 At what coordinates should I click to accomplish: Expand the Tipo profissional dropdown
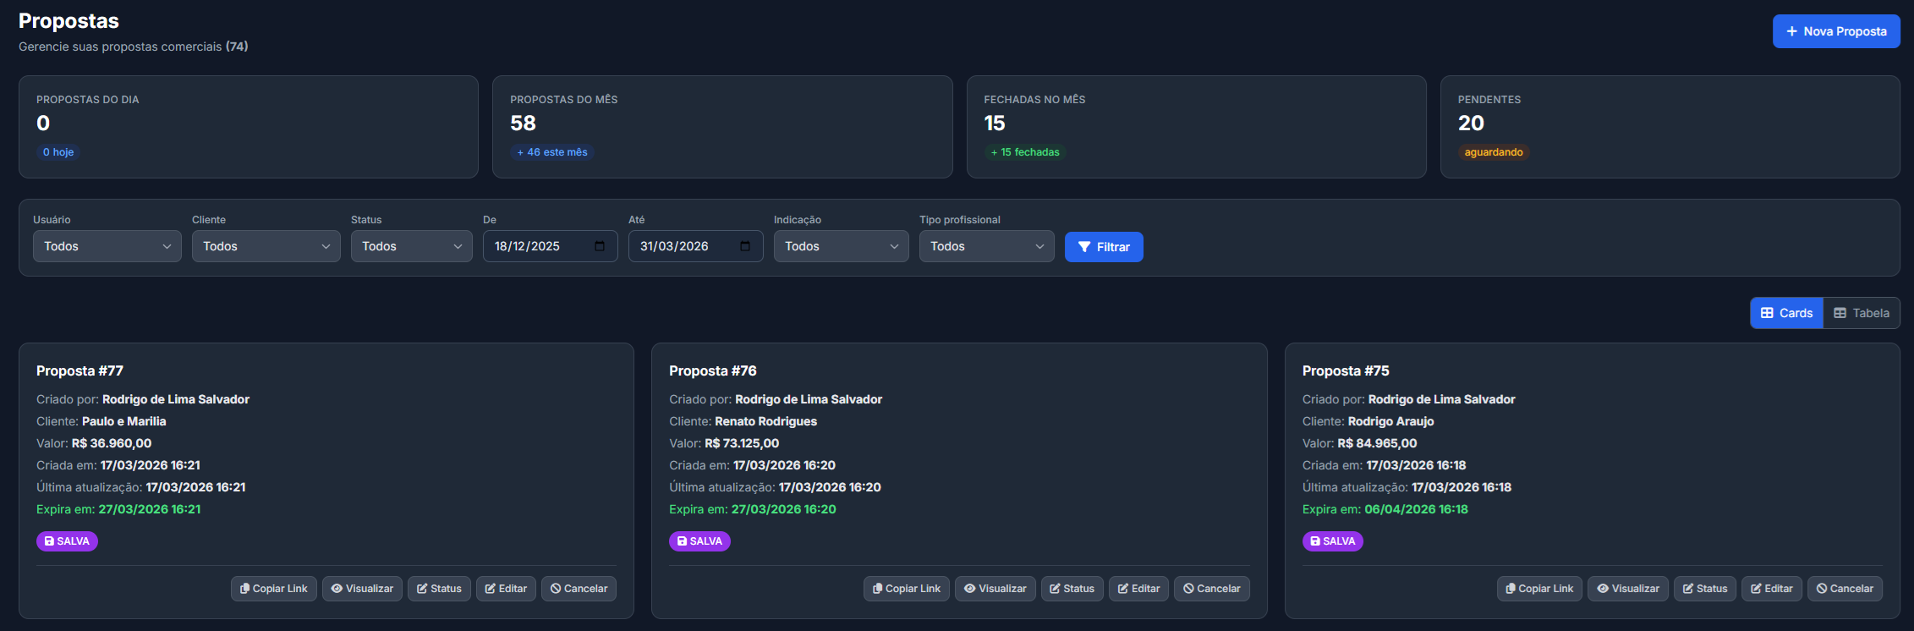coord(987,246)
